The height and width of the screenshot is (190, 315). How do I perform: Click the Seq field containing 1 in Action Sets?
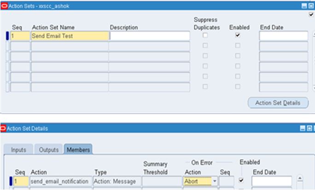coord(20,36)
